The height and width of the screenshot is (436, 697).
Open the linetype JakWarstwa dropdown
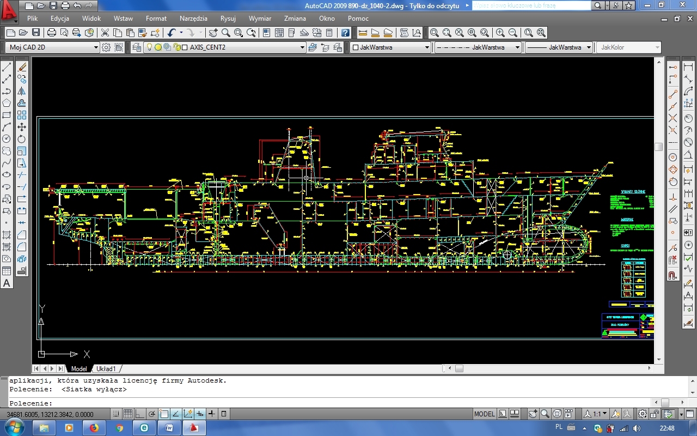(x=517, y=47)
